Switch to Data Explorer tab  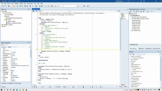point(149,49)
